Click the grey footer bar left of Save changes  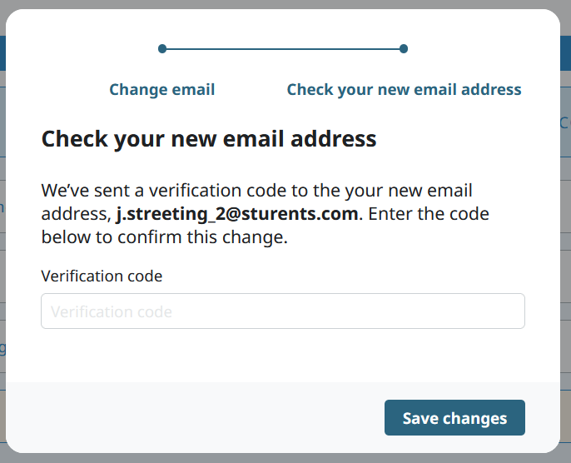[x=191, y=418]
